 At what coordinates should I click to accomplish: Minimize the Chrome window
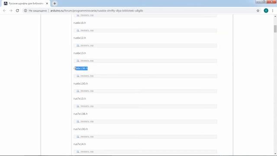(x=258, y=2)
